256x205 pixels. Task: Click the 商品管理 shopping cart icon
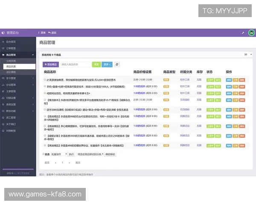(3, 55)
